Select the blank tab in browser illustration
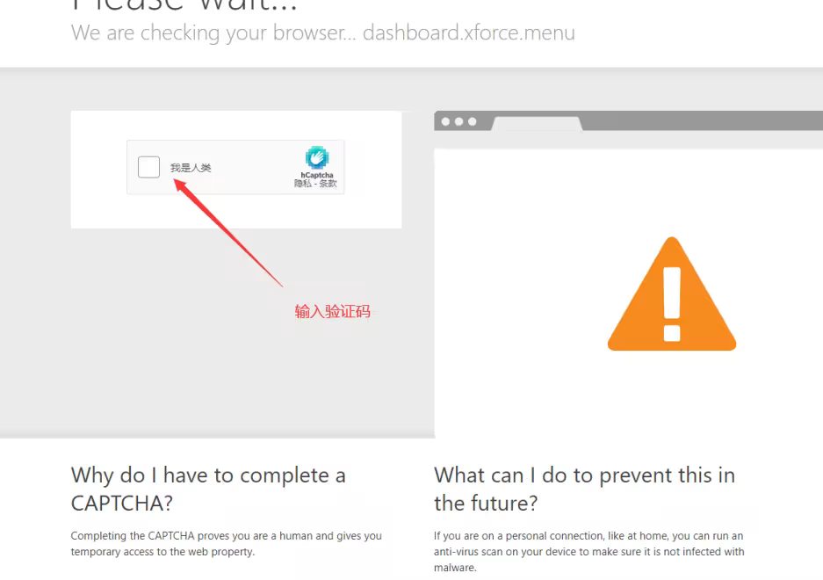 click(x=537, y=124)
